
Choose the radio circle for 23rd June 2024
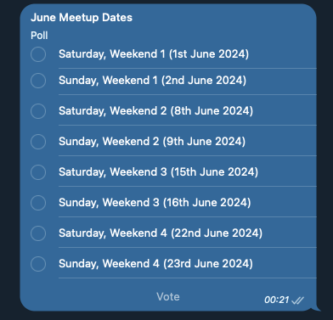coord(38,264)
